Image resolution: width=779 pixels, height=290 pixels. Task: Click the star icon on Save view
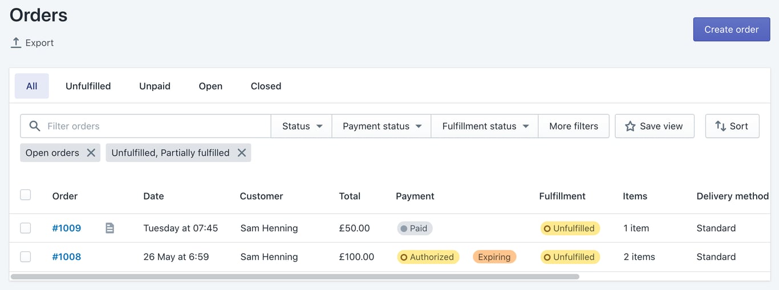(630, 126)
